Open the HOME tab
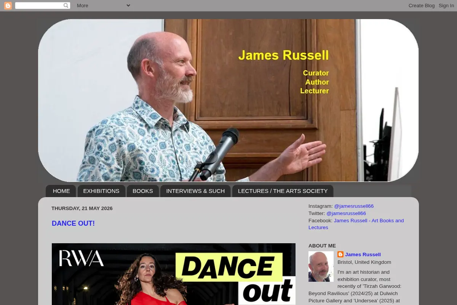Image resolution: width=457 pixels, height=305 pixels. pos(61,191)
